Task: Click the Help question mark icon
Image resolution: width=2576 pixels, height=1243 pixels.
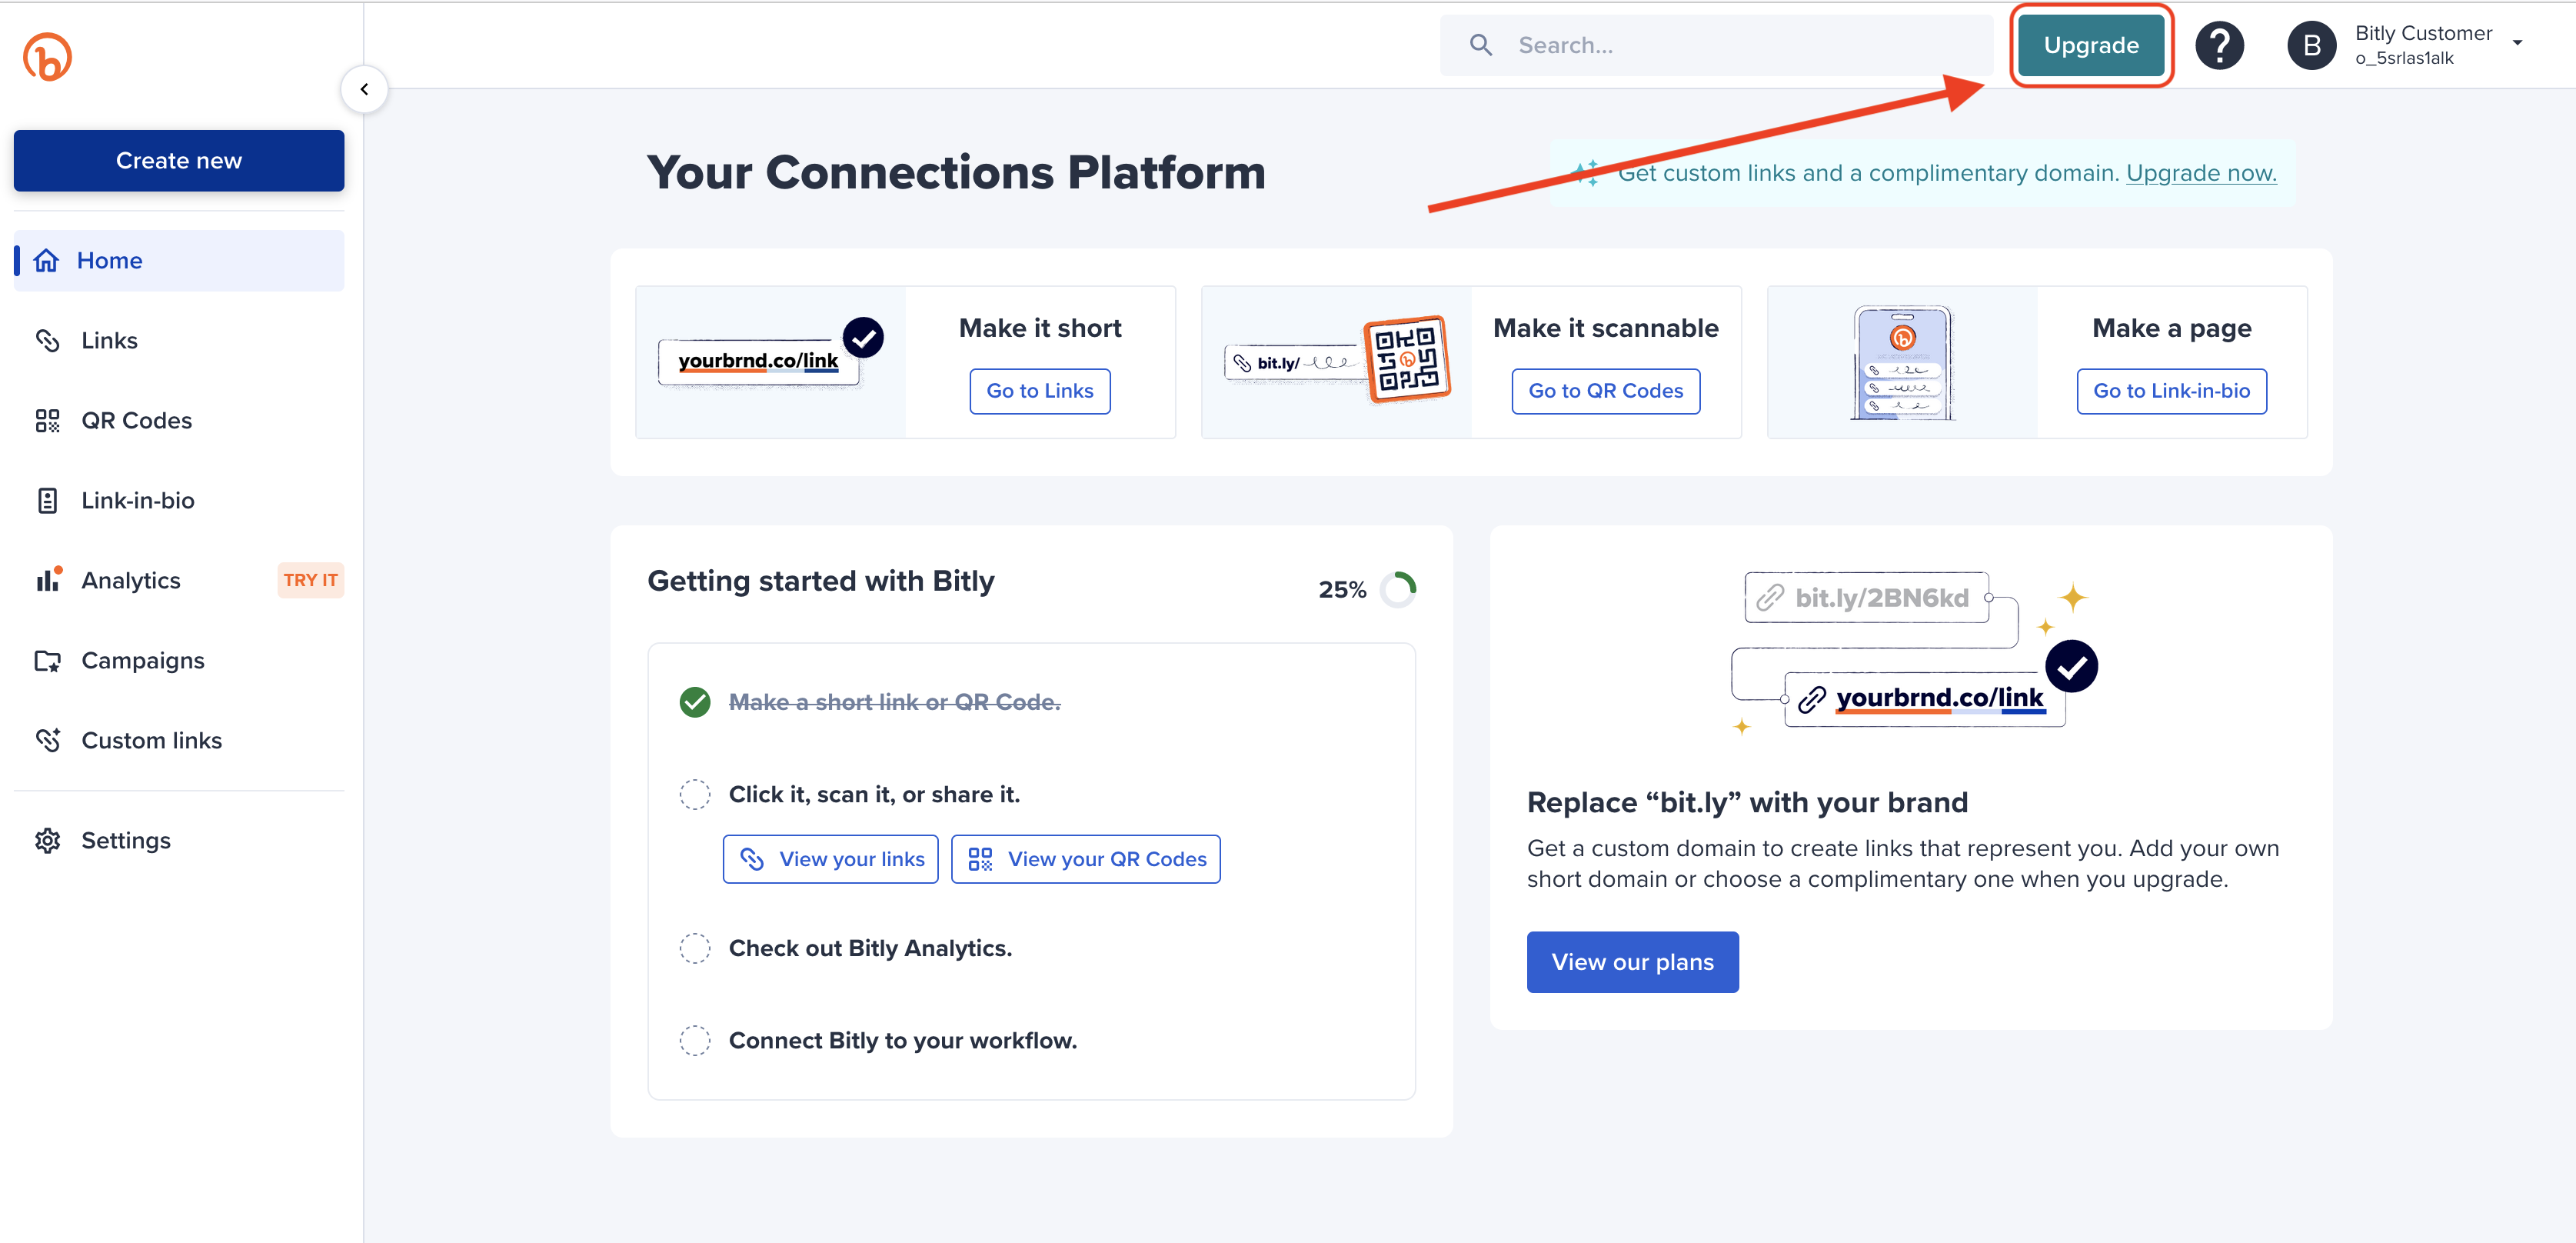Action: pos(2226,45)
